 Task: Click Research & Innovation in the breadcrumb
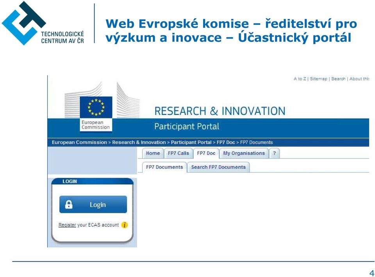click(139, 143)
